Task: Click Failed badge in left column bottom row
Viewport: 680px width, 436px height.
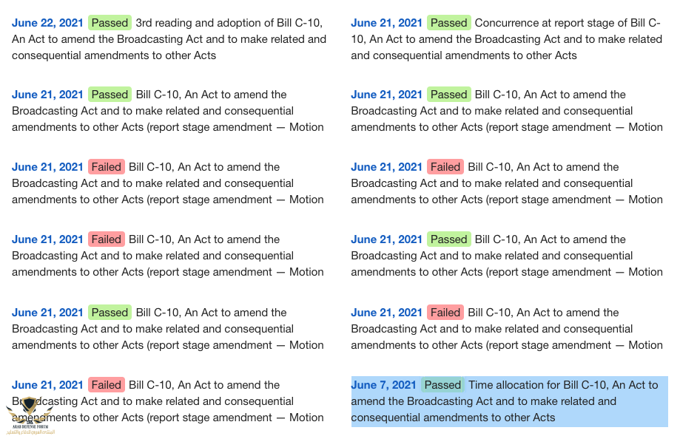Action: tap(107, 385)
